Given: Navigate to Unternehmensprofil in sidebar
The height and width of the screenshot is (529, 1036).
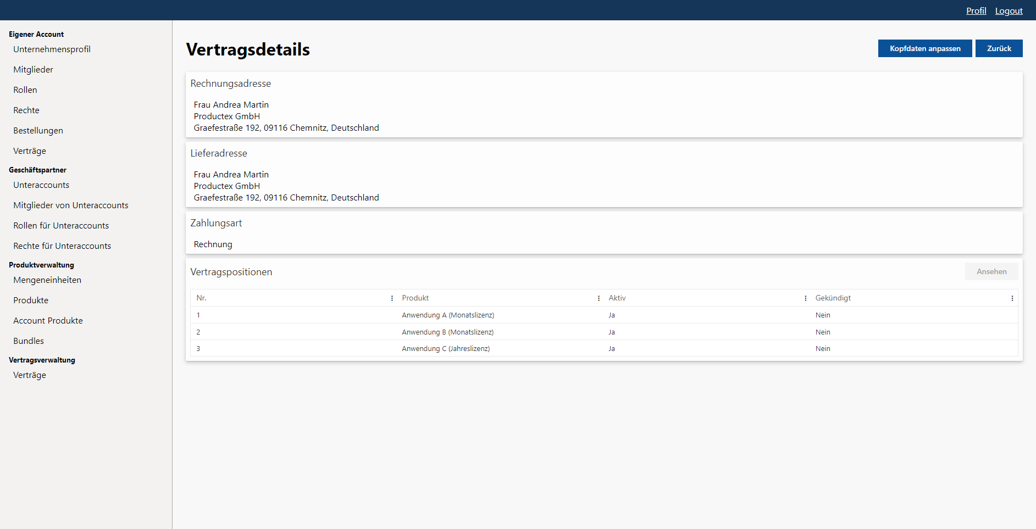Looking at the screenshot, I should click(x=52, y=49).
